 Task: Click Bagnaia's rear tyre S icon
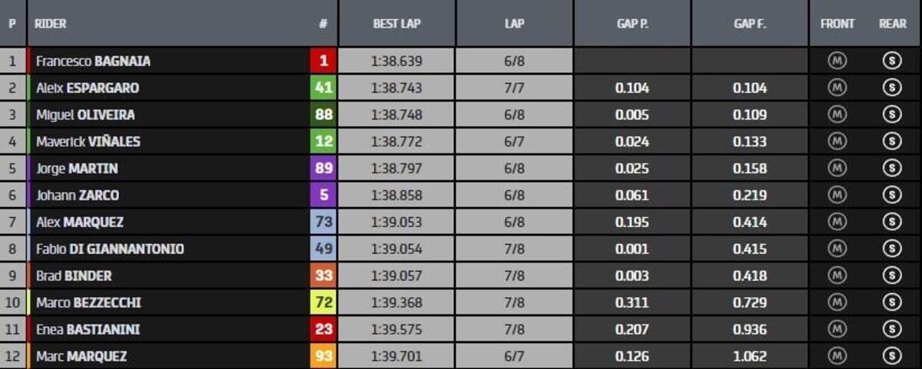[x=892, y=61]
